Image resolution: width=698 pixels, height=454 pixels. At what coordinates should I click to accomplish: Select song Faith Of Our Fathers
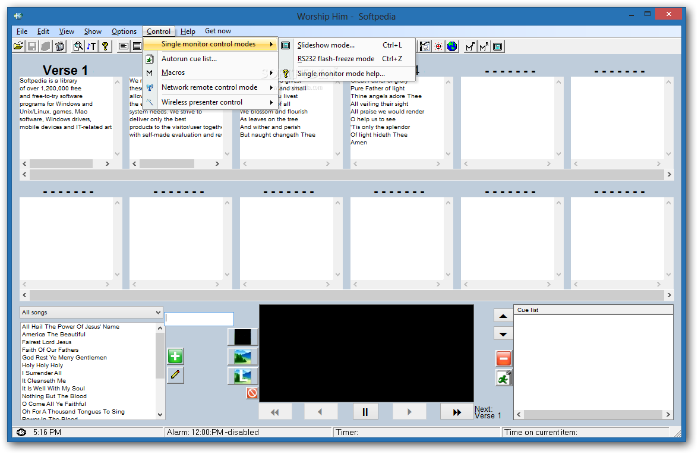50,350
